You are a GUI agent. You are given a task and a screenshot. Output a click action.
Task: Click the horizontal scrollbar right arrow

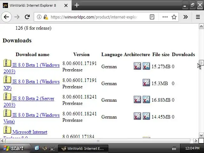pos(196,141)
